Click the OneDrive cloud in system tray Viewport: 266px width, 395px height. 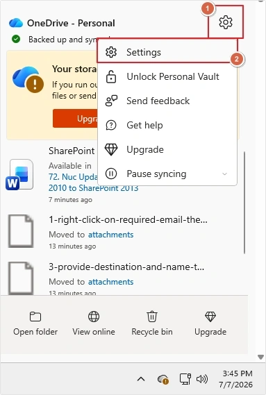[x=163, y=379]
